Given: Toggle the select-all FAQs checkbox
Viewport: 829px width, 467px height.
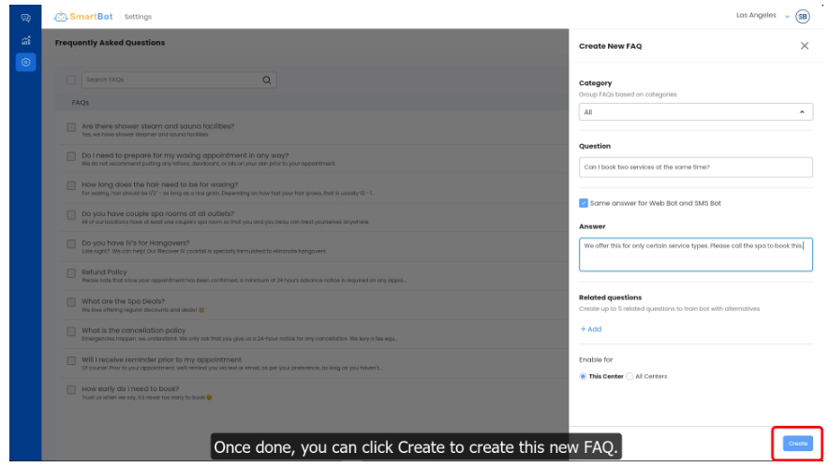Looking at the screenshot, I should [71, 80].
